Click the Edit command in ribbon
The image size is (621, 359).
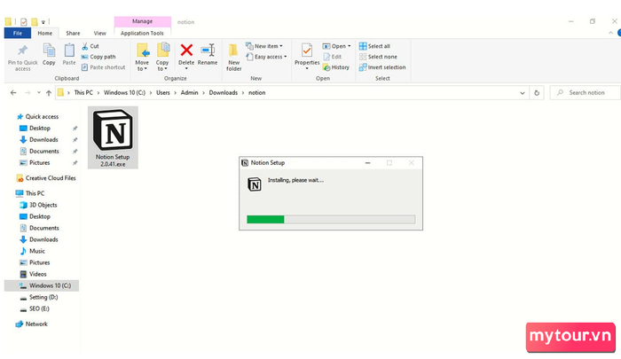click(333, 57)
